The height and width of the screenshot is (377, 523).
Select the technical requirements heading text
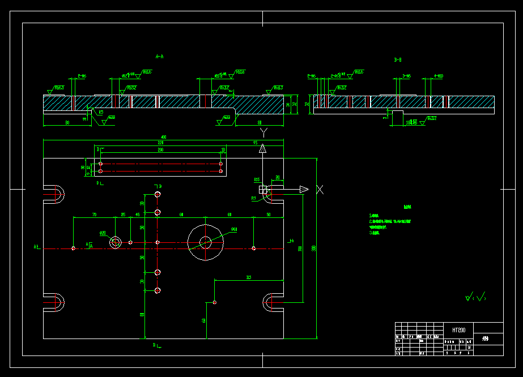point(407,207)
